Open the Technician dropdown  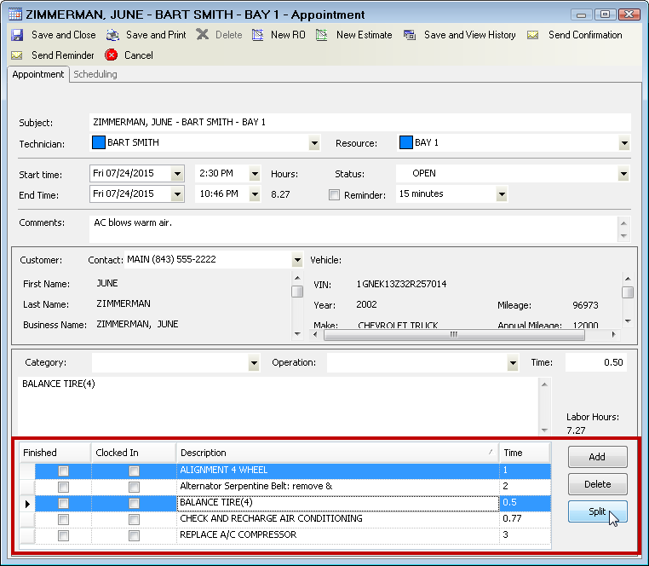click(314, 143)
